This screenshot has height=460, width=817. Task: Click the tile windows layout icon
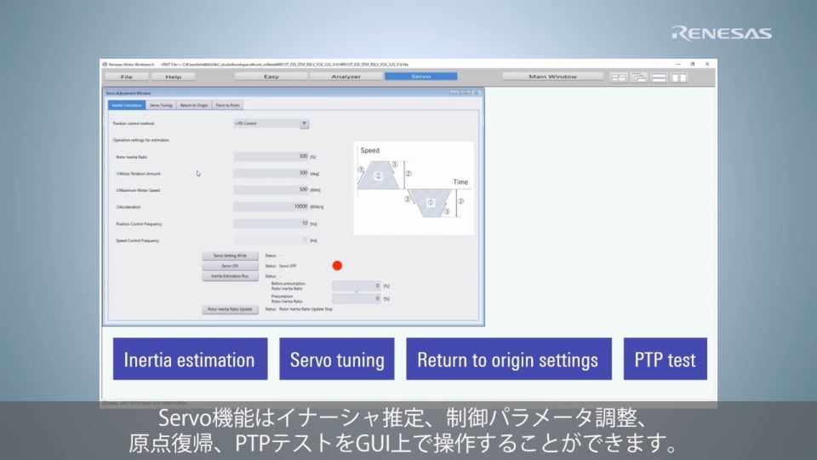pyautogui.click(x=619, y=78)
